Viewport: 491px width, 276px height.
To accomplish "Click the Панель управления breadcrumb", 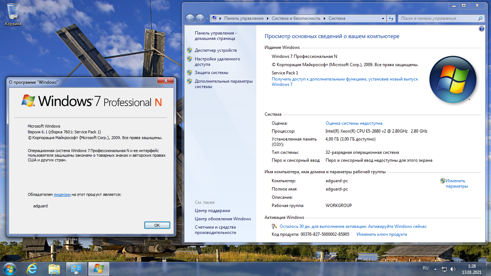I will tap(244, 18).
